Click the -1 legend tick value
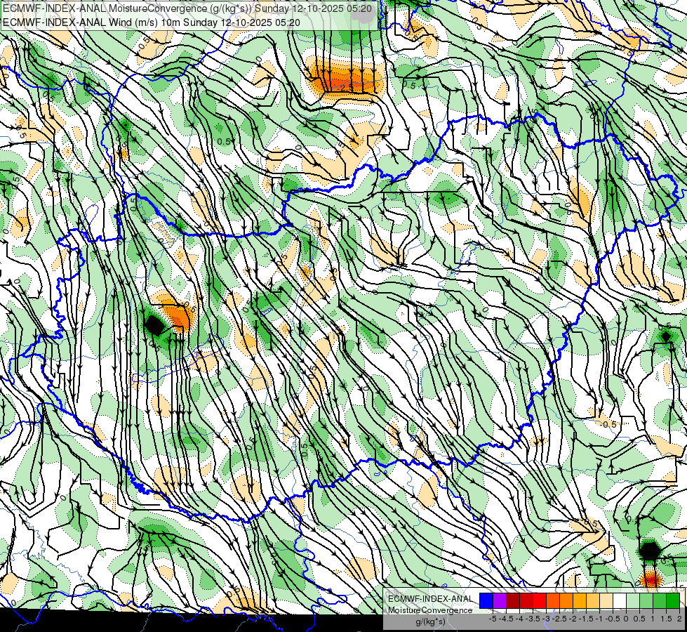Viewport: 687px width, 632px height. [x=599, y=619]
